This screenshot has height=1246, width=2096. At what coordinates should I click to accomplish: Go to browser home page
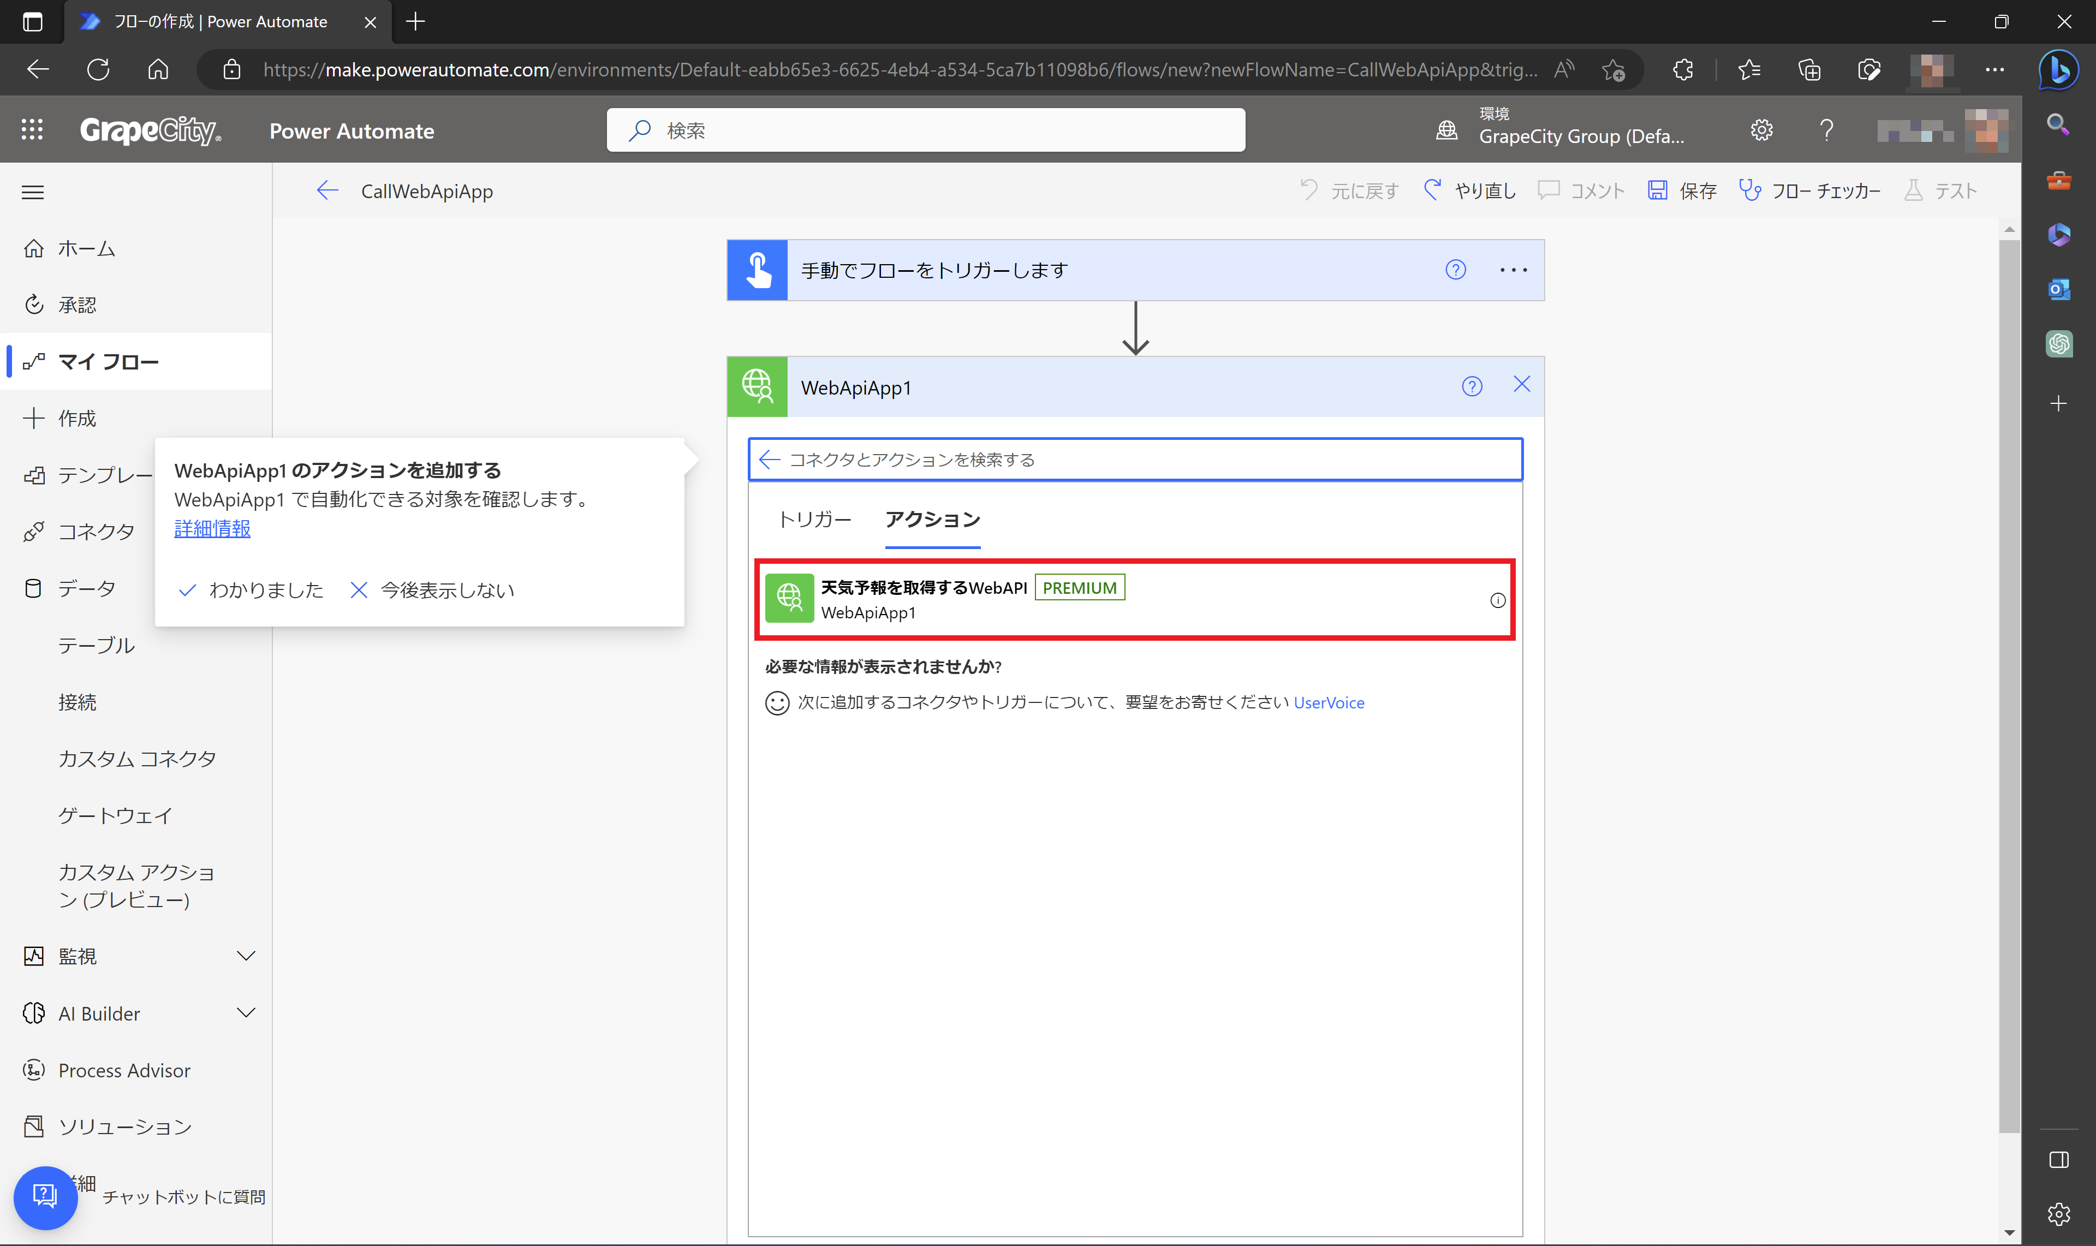(158, 69)
